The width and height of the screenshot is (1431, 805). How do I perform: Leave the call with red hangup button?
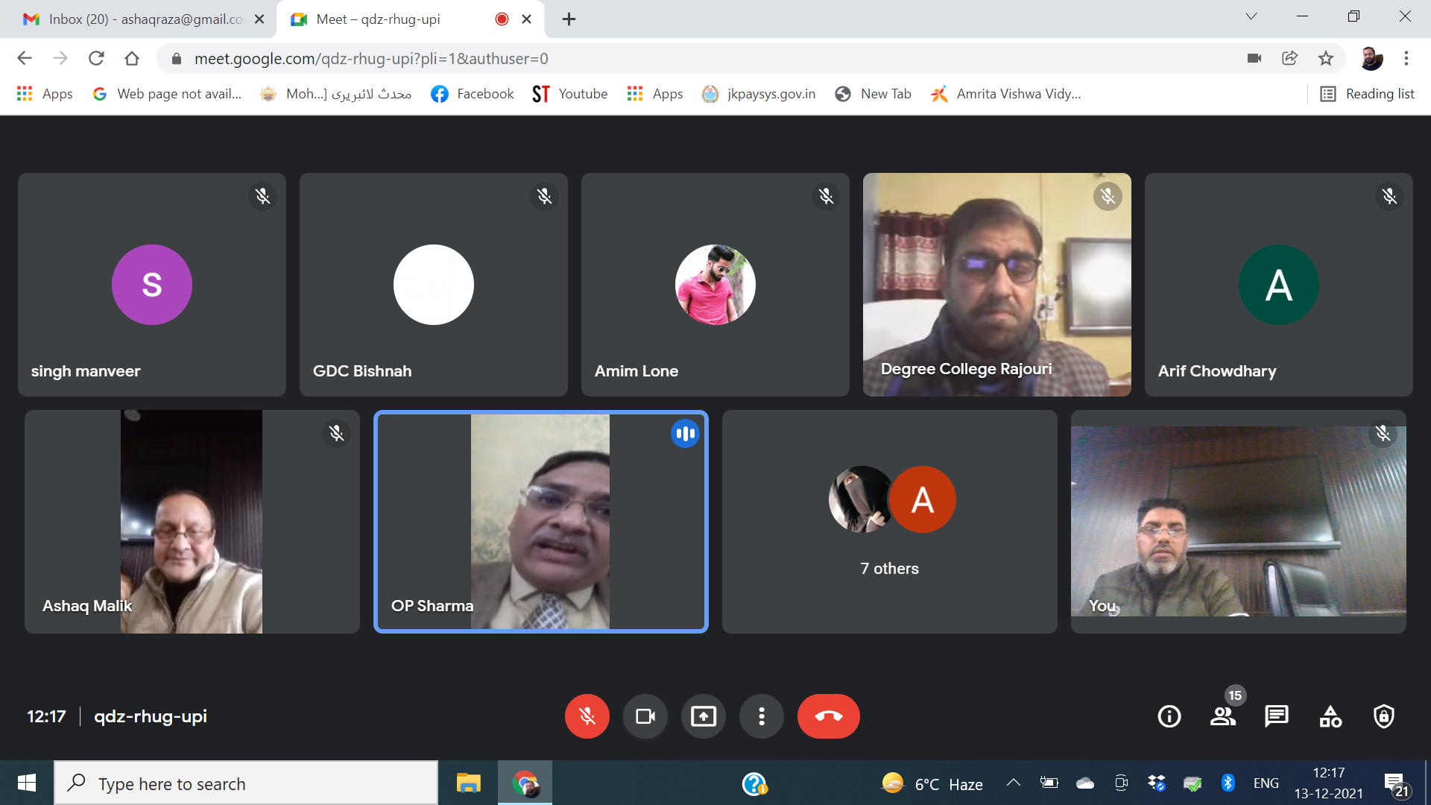tap(828, 716)
